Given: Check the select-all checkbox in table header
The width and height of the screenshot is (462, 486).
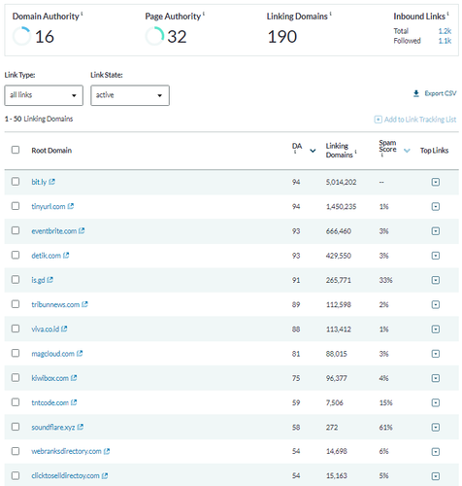Looking at the screenshot, I should pyautogui.click(x=16, y=150).
